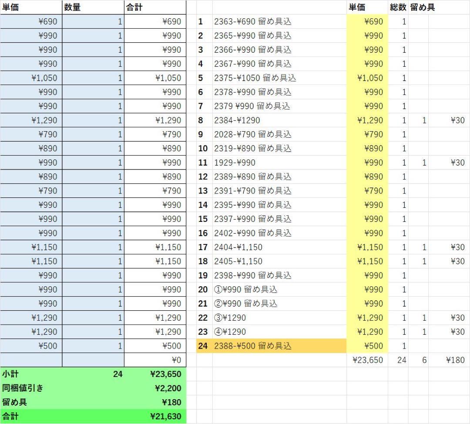Click the ¥0 cell in the left table
Screen dimensions: 470x424
point(154,360)
